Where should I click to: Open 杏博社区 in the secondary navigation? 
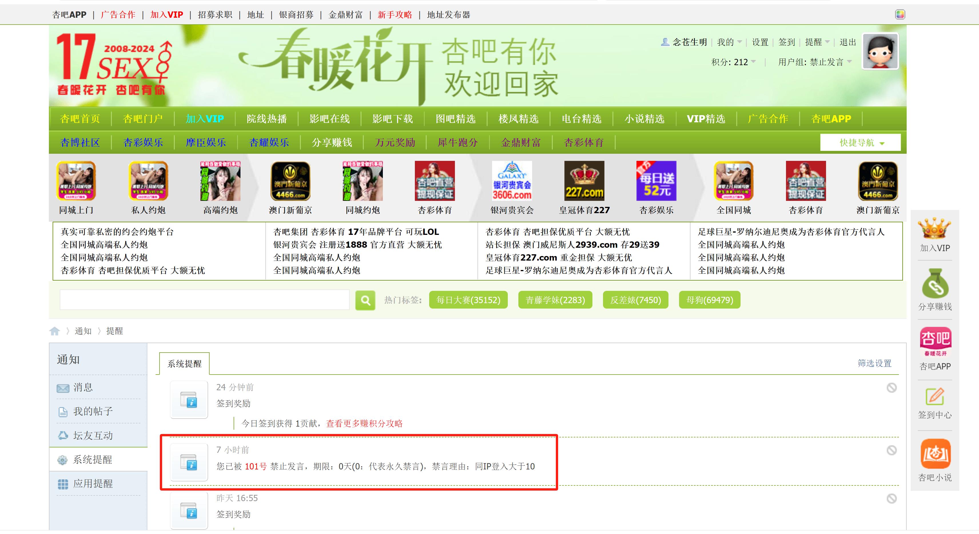(x=80, y=142)
